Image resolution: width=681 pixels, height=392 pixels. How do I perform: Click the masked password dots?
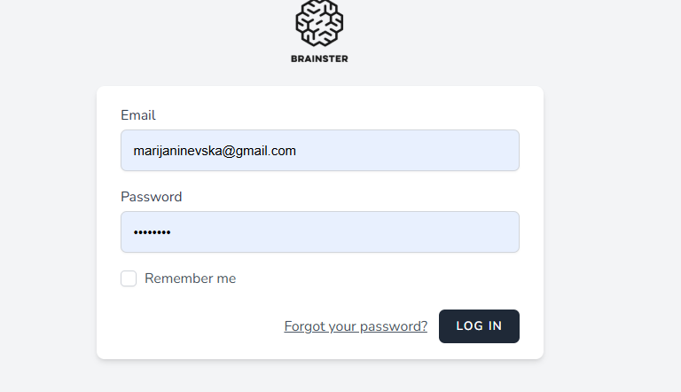pos(152,232)
